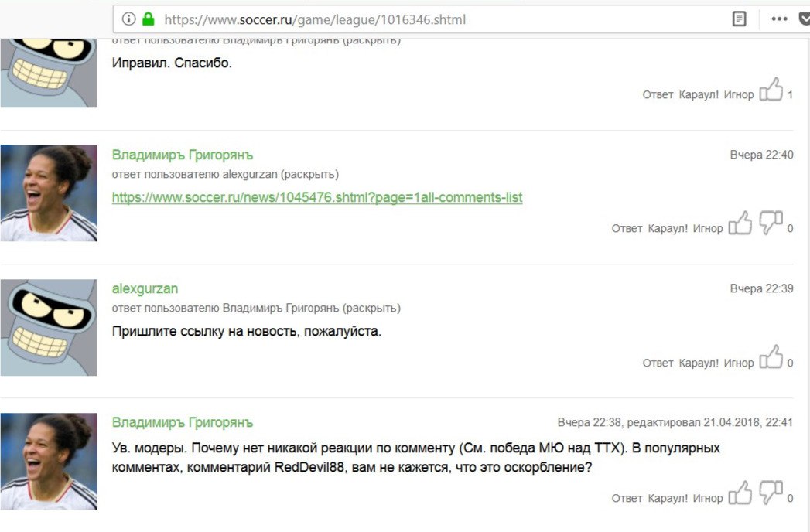This screenshot has height=532, width=810.
Task: Click the browser address bar URL
Action: pos(315,19)
